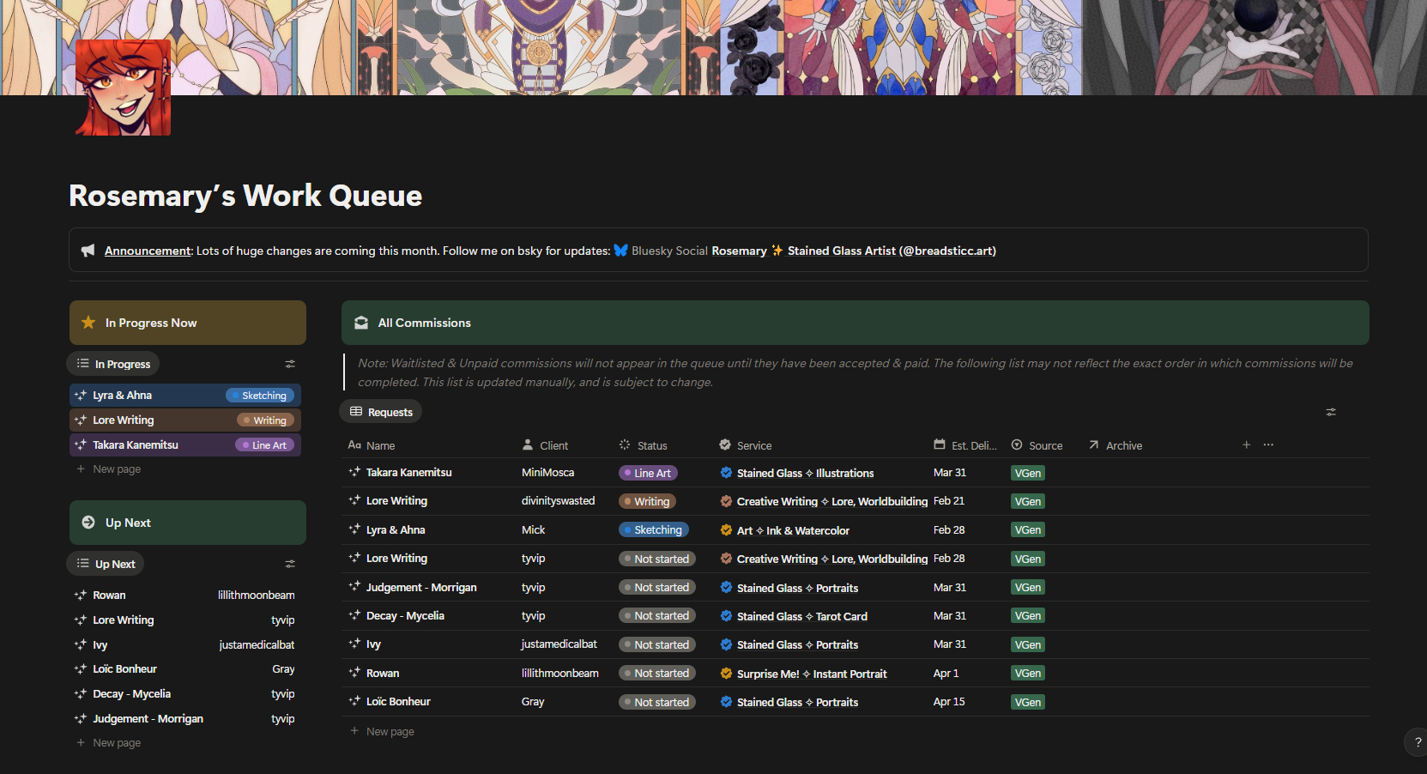
Task: Open the Requests table view tab
Action: tap(381, 412)
